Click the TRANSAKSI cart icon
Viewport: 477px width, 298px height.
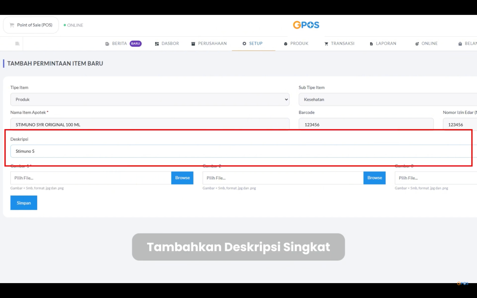(326, 44)
